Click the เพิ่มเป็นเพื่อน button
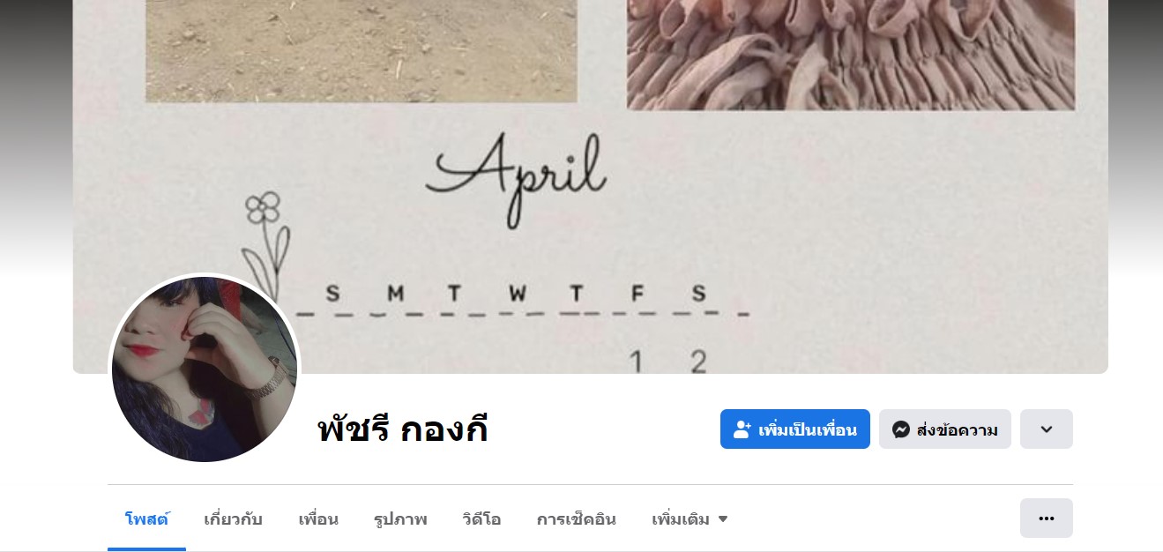The width and height of the screenshot is (1163, 552). pyautogui.click(x=795, y=429)
